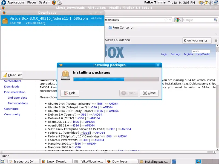Click the disabled Cancel button
The height and width of the screenshot is (164, 219).
tap(129, 93)
